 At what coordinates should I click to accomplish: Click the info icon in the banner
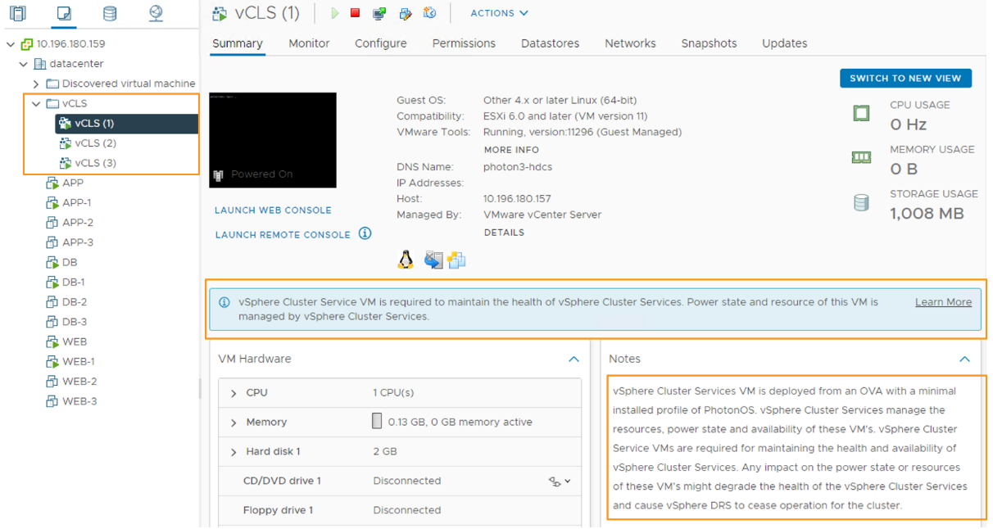click(x=224, y=302)
